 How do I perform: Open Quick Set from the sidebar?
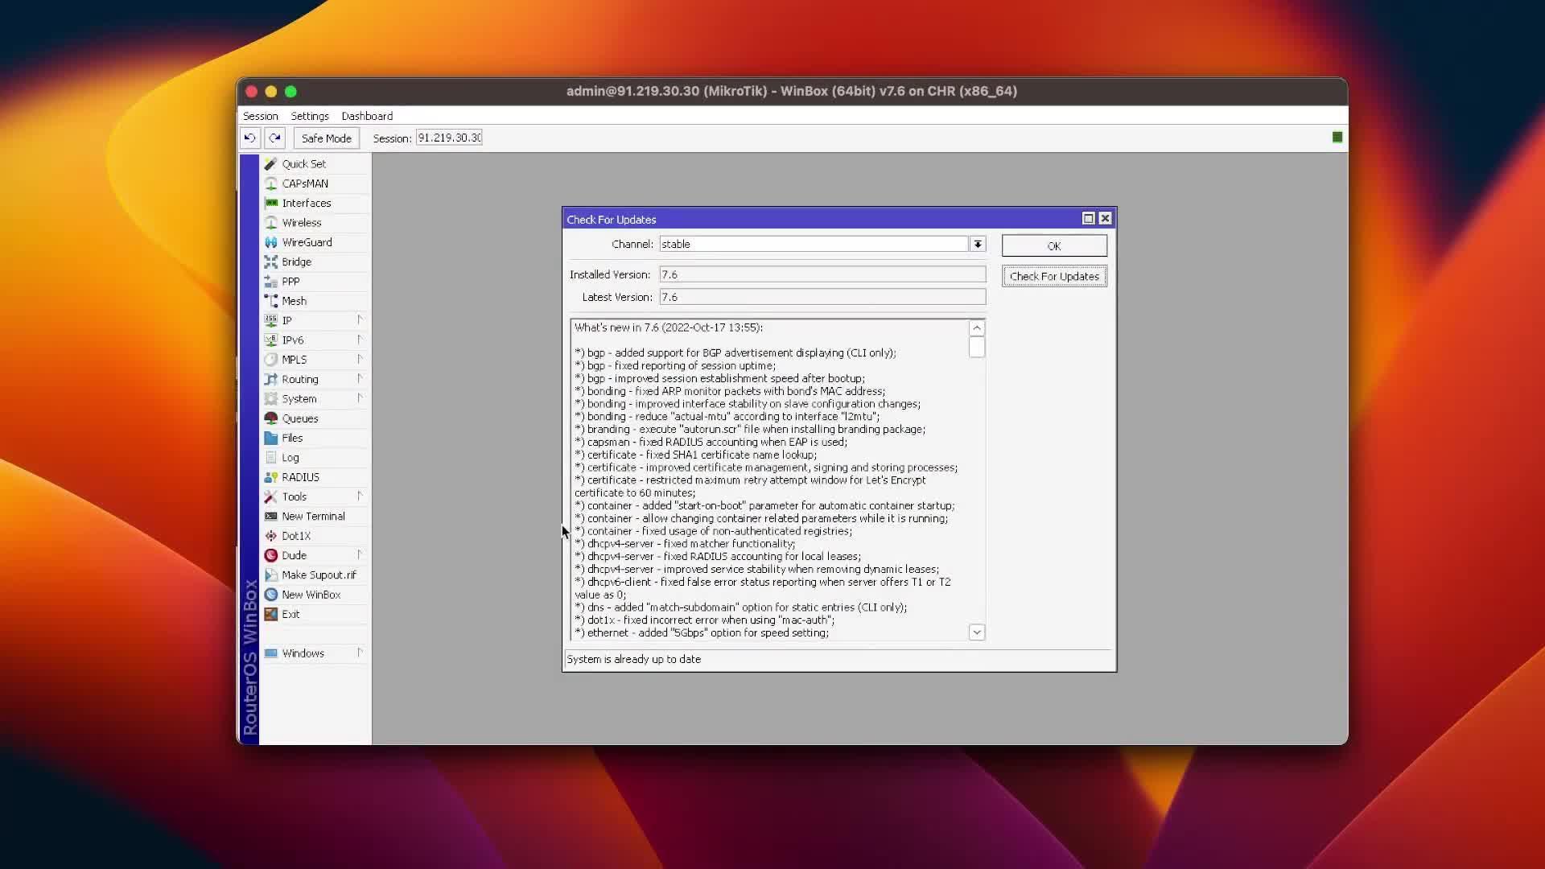pyautogui.click(x=303, y=163)
